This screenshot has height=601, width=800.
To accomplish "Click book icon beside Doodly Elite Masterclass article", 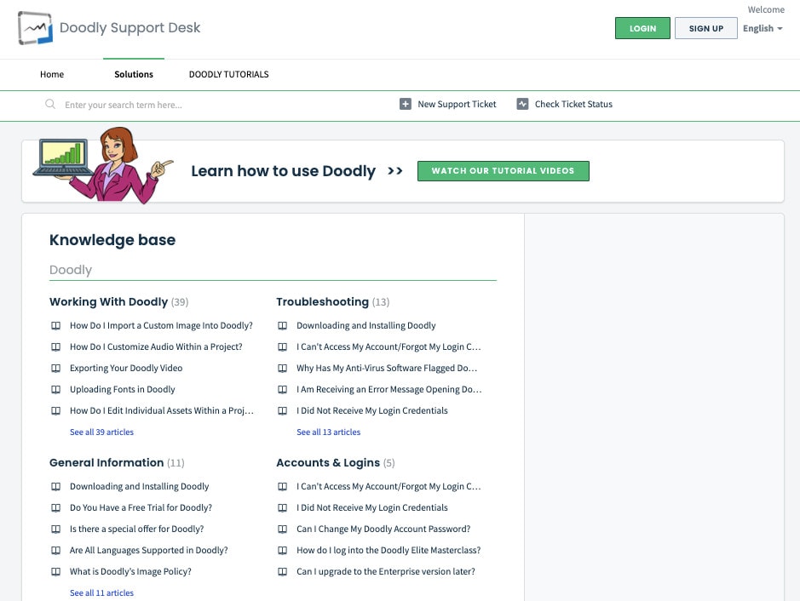I will 282,551.
